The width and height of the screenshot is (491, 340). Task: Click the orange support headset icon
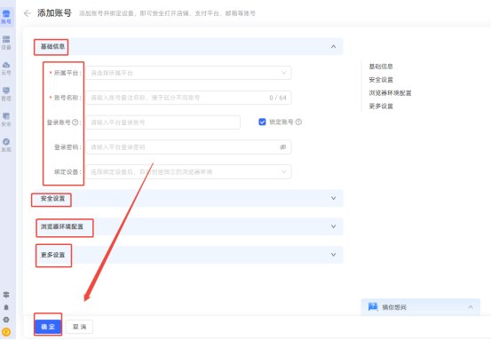6,332
